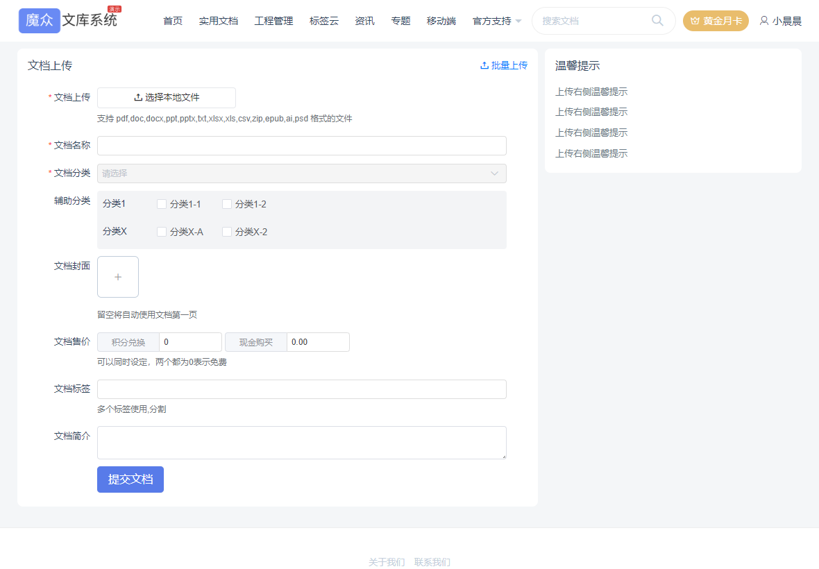Check the 分类1-1 checkbox
Viewport: 819px width, 569px height.
click(162, 204)
